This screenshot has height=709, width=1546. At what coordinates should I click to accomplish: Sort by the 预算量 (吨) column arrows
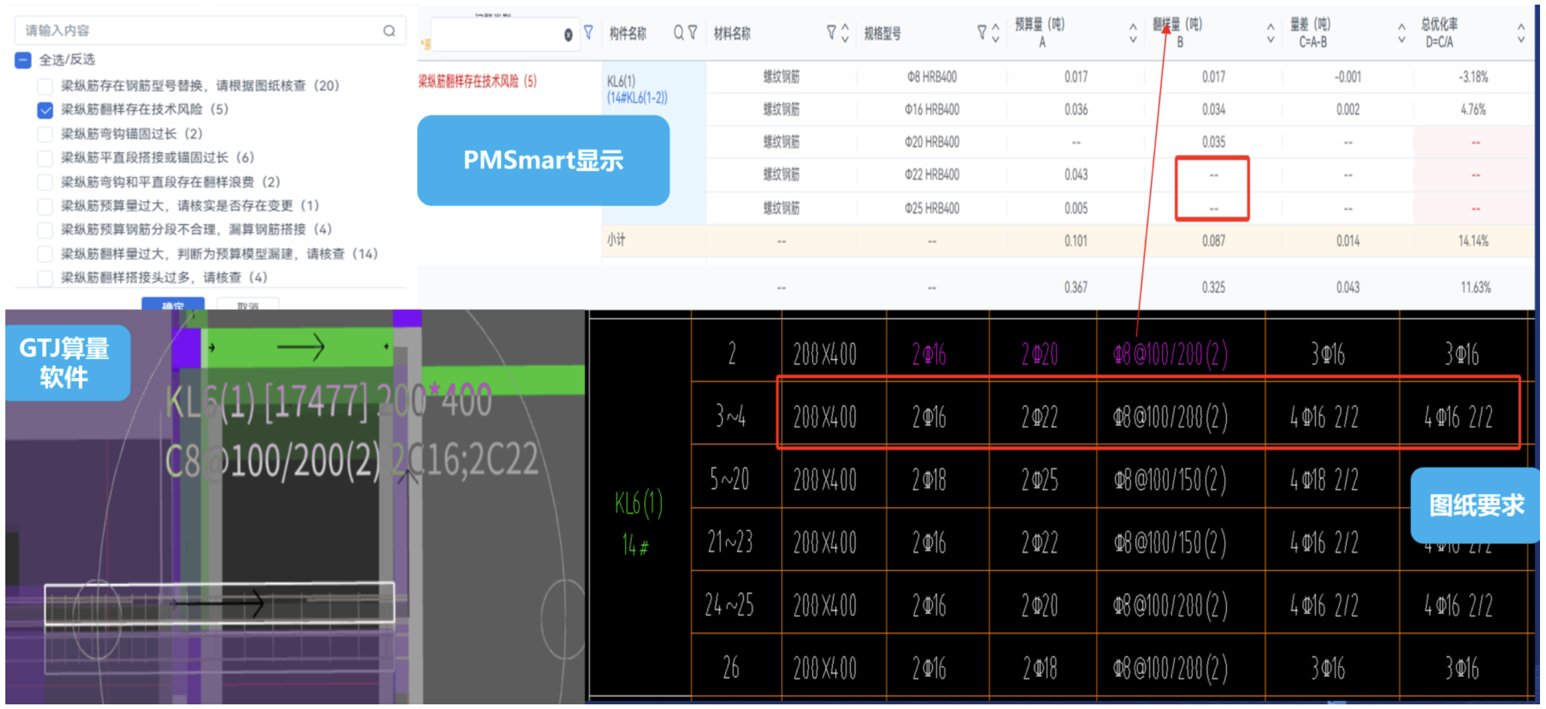[x=1133, y=33]
